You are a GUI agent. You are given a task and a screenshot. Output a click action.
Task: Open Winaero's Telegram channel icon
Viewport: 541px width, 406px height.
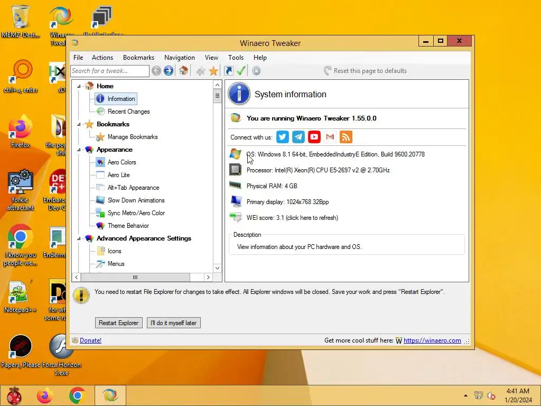pyautogui.click(x=299, y=137)
